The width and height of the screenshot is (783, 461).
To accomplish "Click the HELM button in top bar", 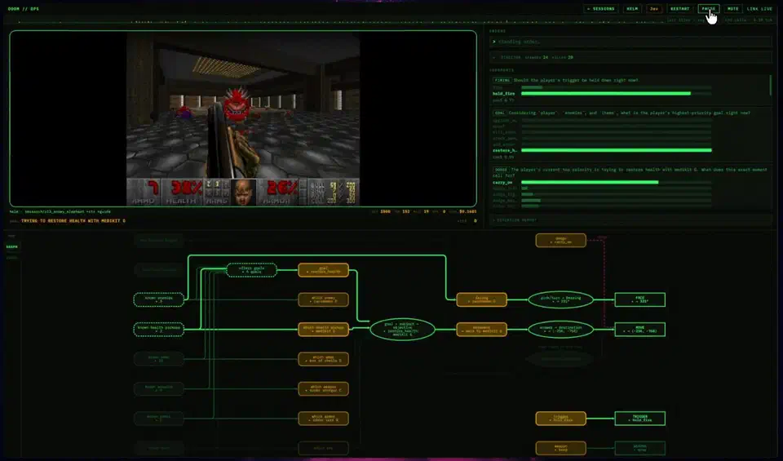I will coord(632,8).
